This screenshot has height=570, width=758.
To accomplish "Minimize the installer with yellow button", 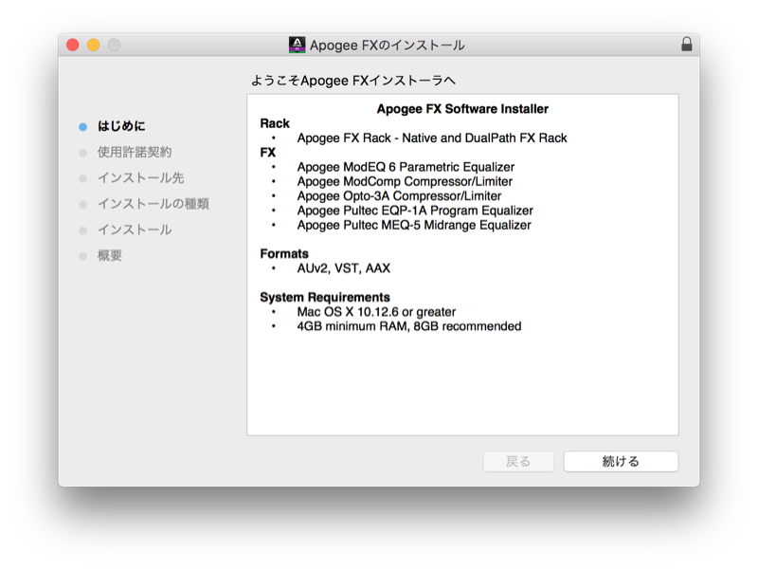I will pos(93,45).
